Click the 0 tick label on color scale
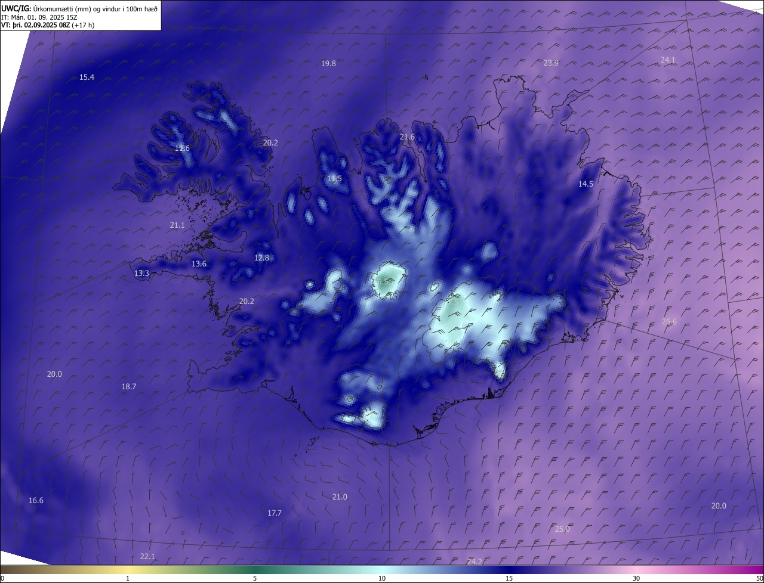The image size is (764, 583). pyautogui.click(x=2, y=579)
